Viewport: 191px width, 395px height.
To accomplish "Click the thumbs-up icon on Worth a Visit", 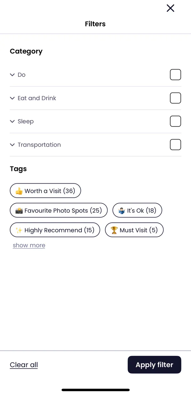I will click(19, 191).
